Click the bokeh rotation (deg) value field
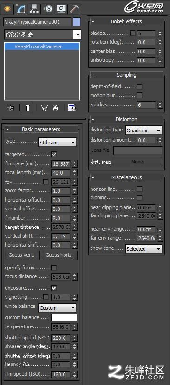 (x=146, y=42)
